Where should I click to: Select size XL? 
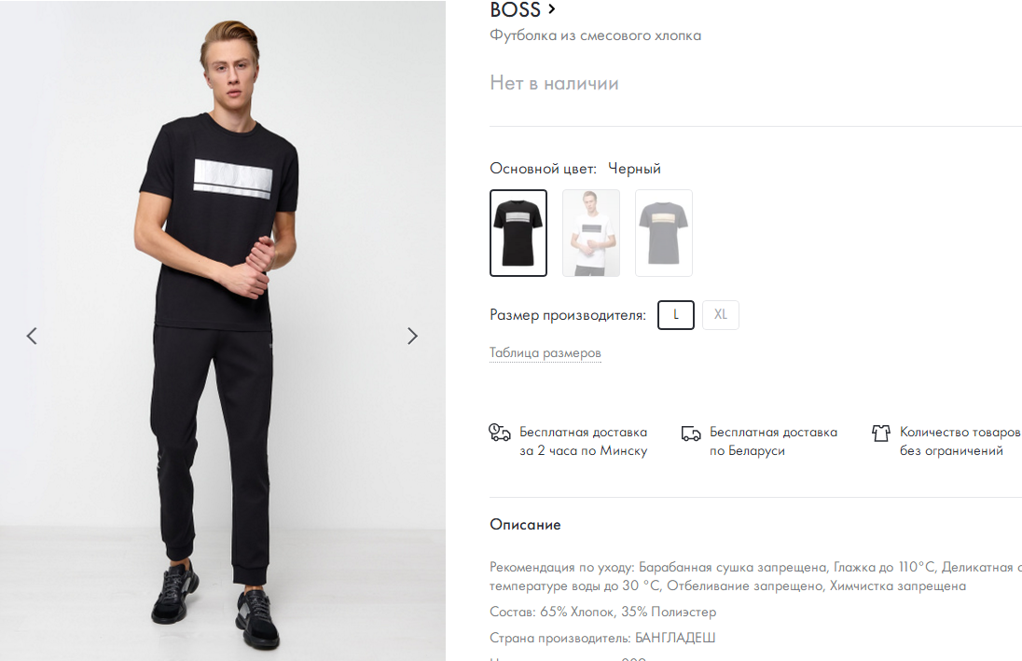[721, 315]
